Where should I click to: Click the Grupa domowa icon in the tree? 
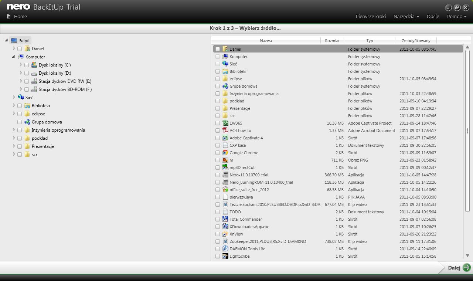(x=27, y=122)
